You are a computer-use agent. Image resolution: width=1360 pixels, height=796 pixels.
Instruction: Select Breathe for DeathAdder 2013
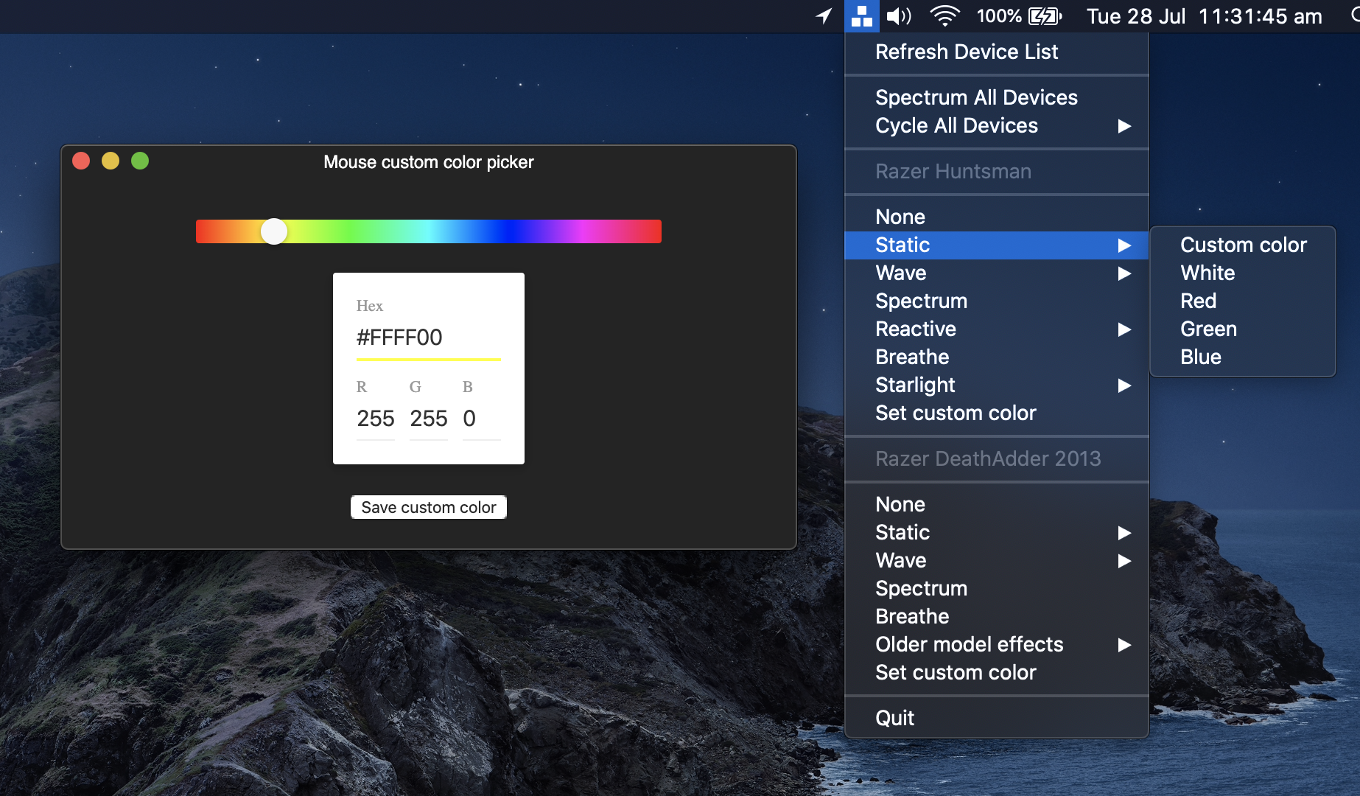pos(996,616)
